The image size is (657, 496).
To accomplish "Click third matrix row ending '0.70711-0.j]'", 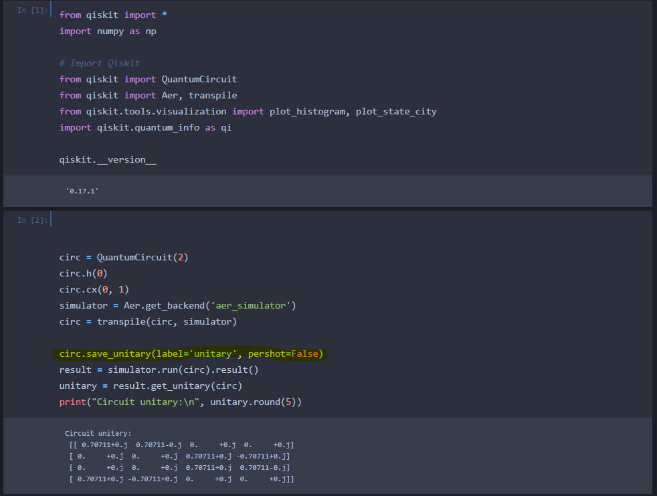I will [x=179, y=467].
